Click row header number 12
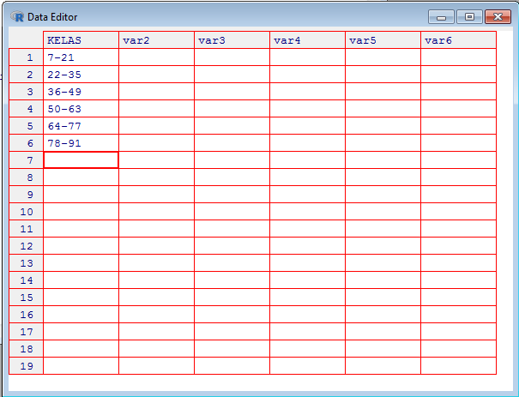Screen dimensions: 519x397 pyautogui.click(x=26, y=246)
